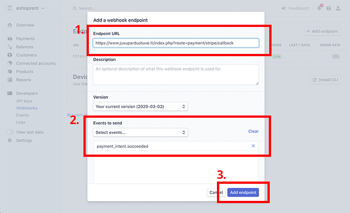This screenshot has width=350, height=213.
Task: Click the Endpoint URL input field
Action: [176, 43]
